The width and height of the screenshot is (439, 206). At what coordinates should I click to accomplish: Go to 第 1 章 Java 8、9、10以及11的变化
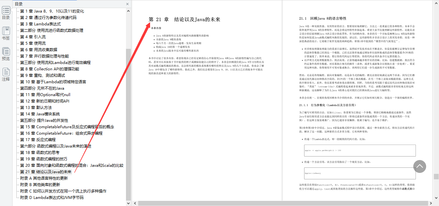tap(52, 11)
